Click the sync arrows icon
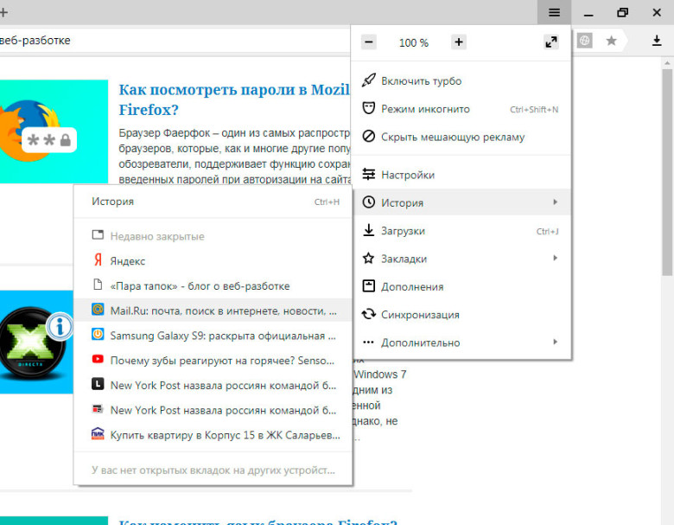The image size is (674, 525). [x=368, y=314]
